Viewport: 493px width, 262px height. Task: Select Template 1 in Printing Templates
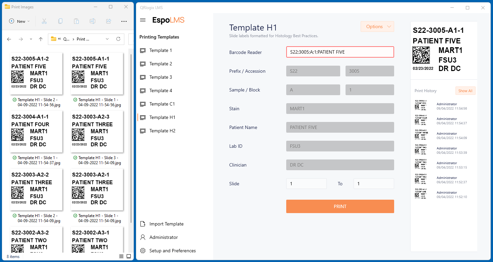[161, 50]
